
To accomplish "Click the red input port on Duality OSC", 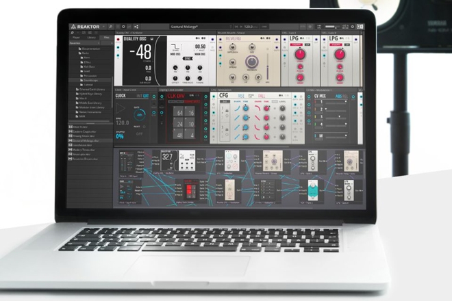I will (x=118, y=39).
